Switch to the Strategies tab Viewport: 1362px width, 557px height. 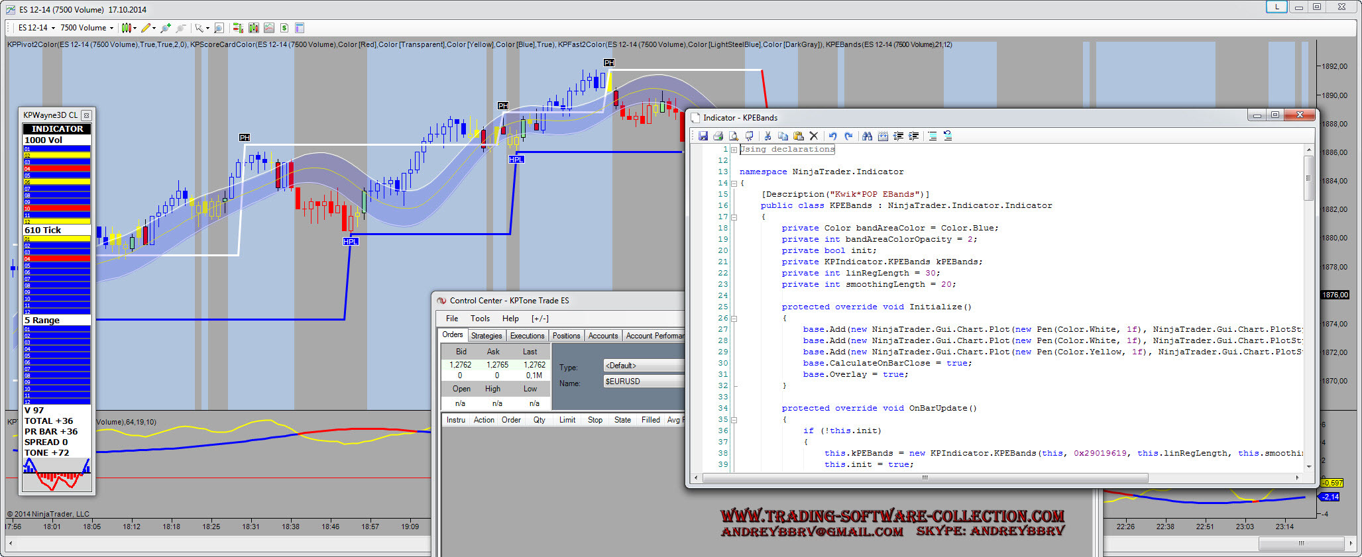click(x=486, y=336)
